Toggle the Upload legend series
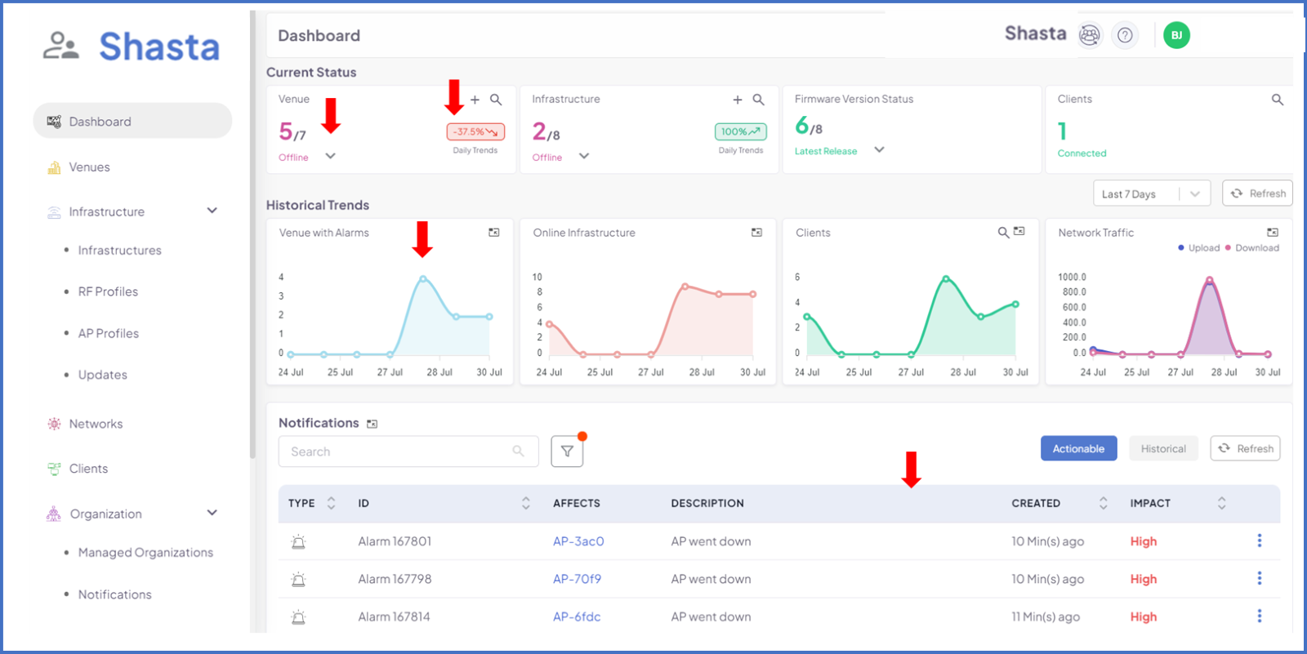Viewport: 1307px width, 654px height. (x=1199, y=248)
